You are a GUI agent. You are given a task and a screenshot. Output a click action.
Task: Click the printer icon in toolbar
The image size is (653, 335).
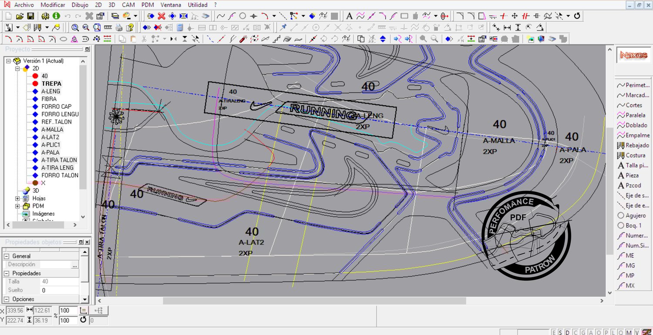pos(119,27)
